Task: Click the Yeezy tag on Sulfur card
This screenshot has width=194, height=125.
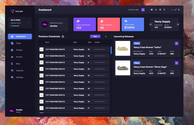Action: [137, 43]
